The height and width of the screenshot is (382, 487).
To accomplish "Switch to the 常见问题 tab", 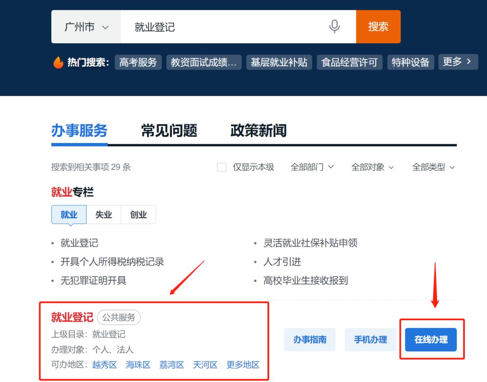I will (x=169, y=131).
